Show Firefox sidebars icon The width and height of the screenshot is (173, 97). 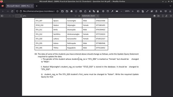[x=138, y=11]
